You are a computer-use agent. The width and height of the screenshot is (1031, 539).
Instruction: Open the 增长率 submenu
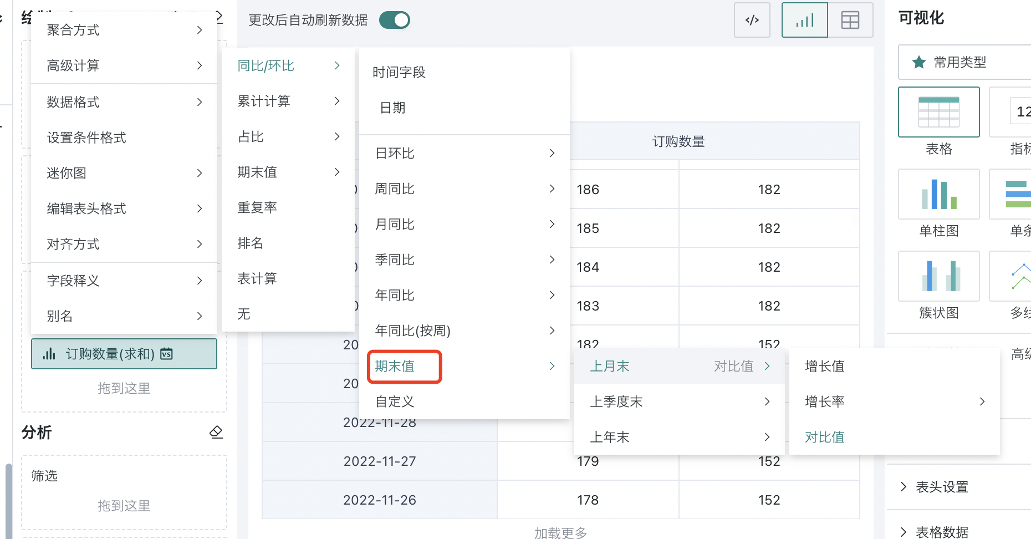click(894, 401)
